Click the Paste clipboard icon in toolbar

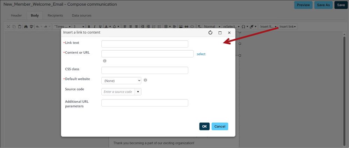(x=20, y=27)
